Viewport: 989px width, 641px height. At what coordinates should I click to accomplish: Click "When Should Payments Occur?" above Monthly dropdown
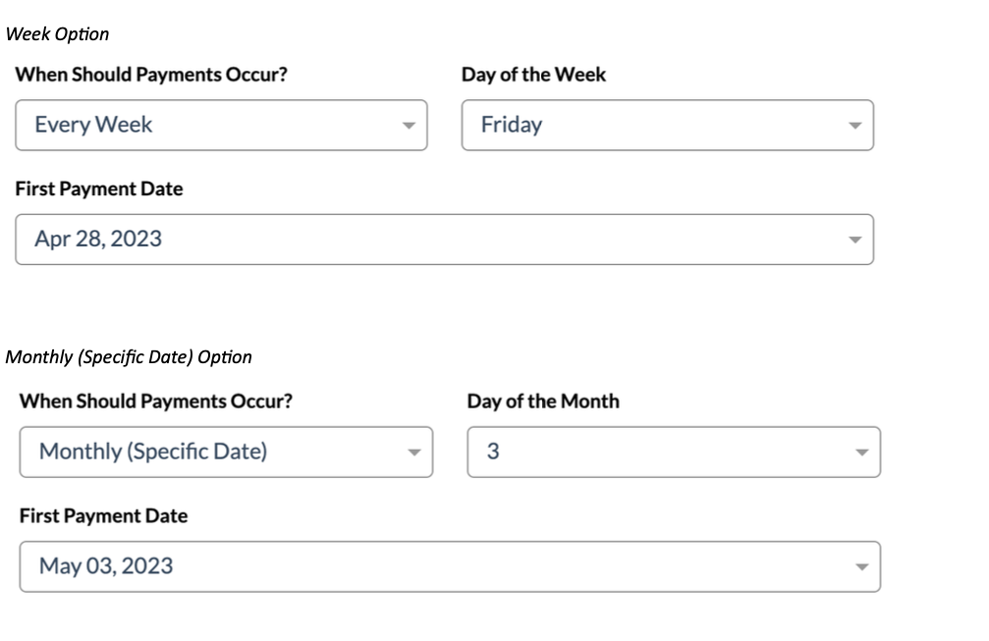(156, 401)
